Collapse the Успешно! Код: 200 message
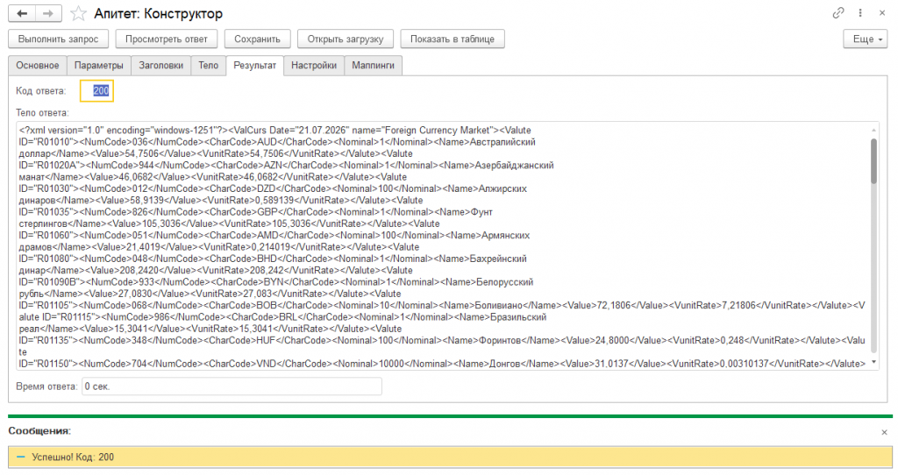 [x=21, y=457]
